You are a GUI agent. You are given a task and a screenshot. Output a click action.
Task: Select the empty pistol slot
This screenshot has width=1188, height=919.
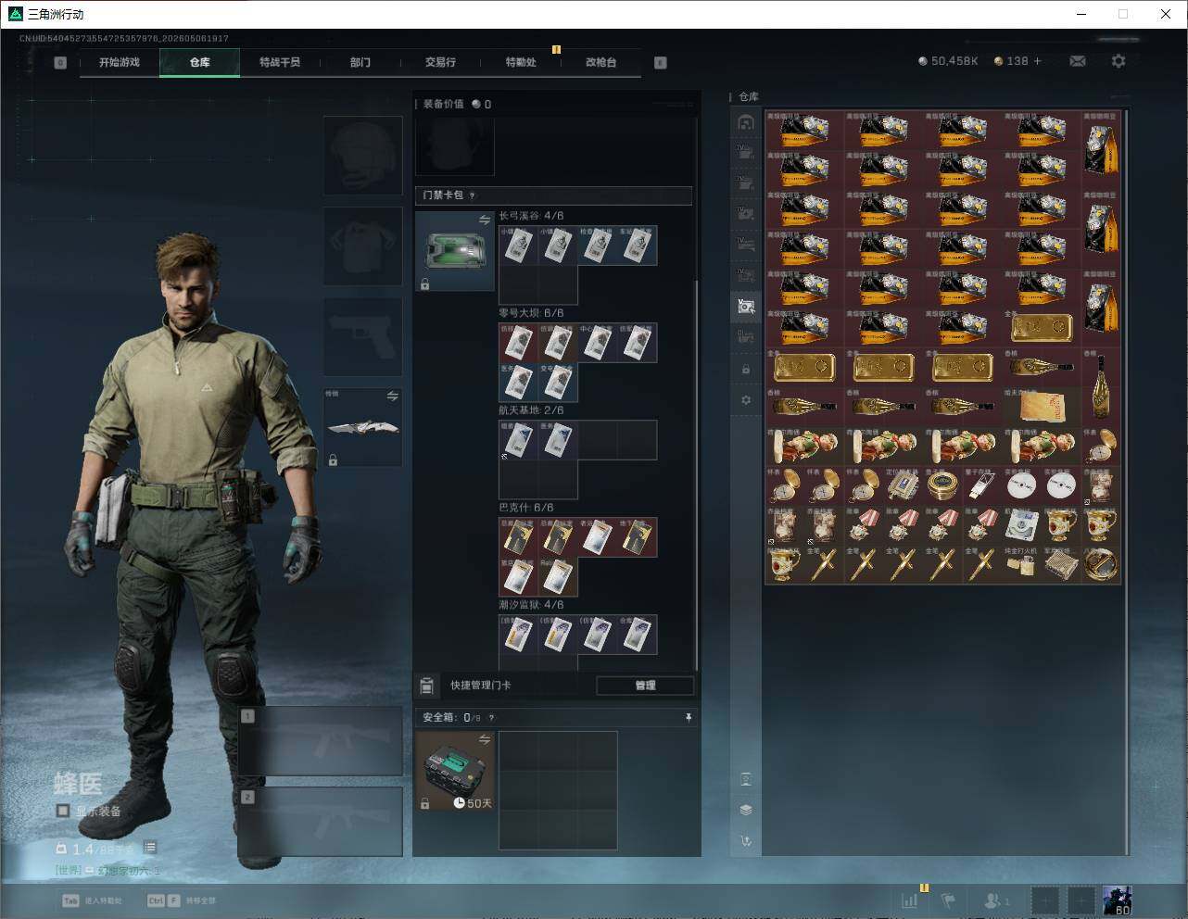[362, 336]
